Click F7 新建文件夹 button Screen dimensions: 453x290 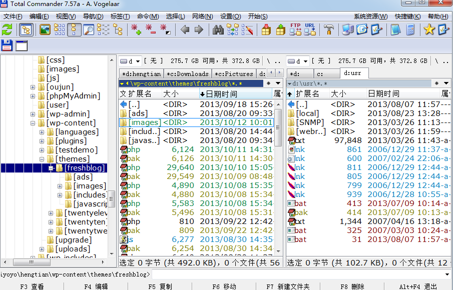click(288, 286)
